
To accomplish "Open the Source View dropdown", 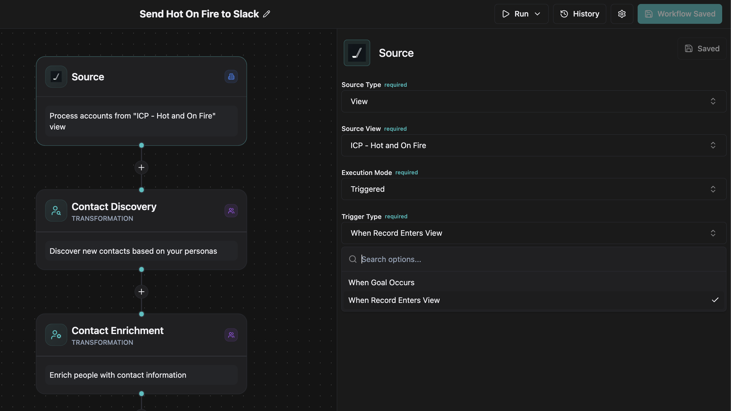I will (534, 145).
